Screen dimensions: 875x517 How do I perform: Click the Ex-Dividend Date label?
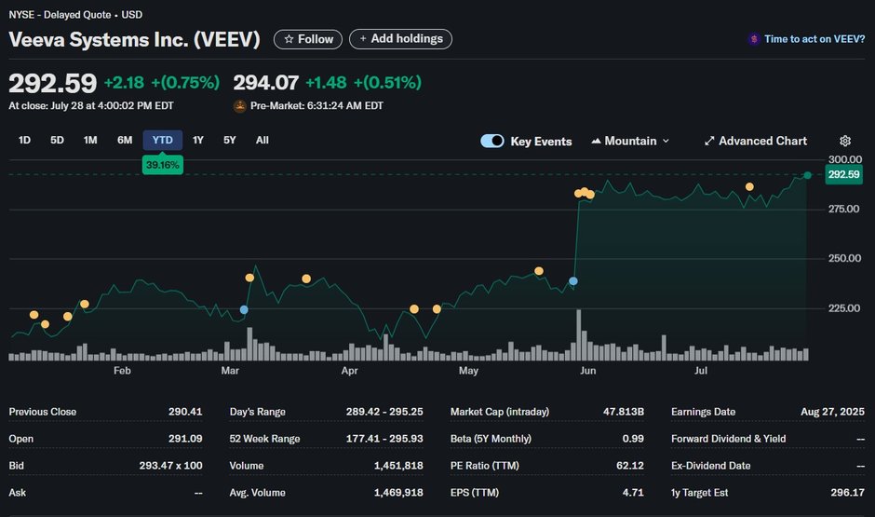point(710,466)
